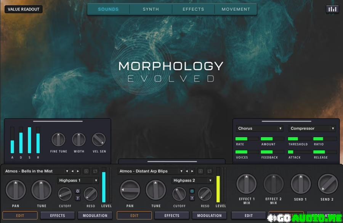Open the Chorus effect dropdown

pos(260,128)
